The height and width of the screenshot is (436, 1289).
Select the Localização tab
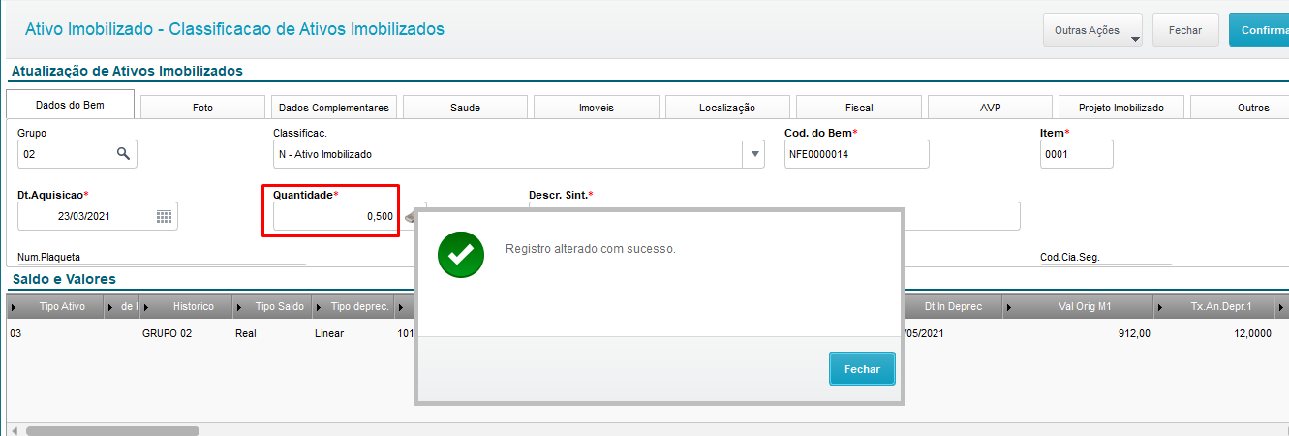pos(727,108)
